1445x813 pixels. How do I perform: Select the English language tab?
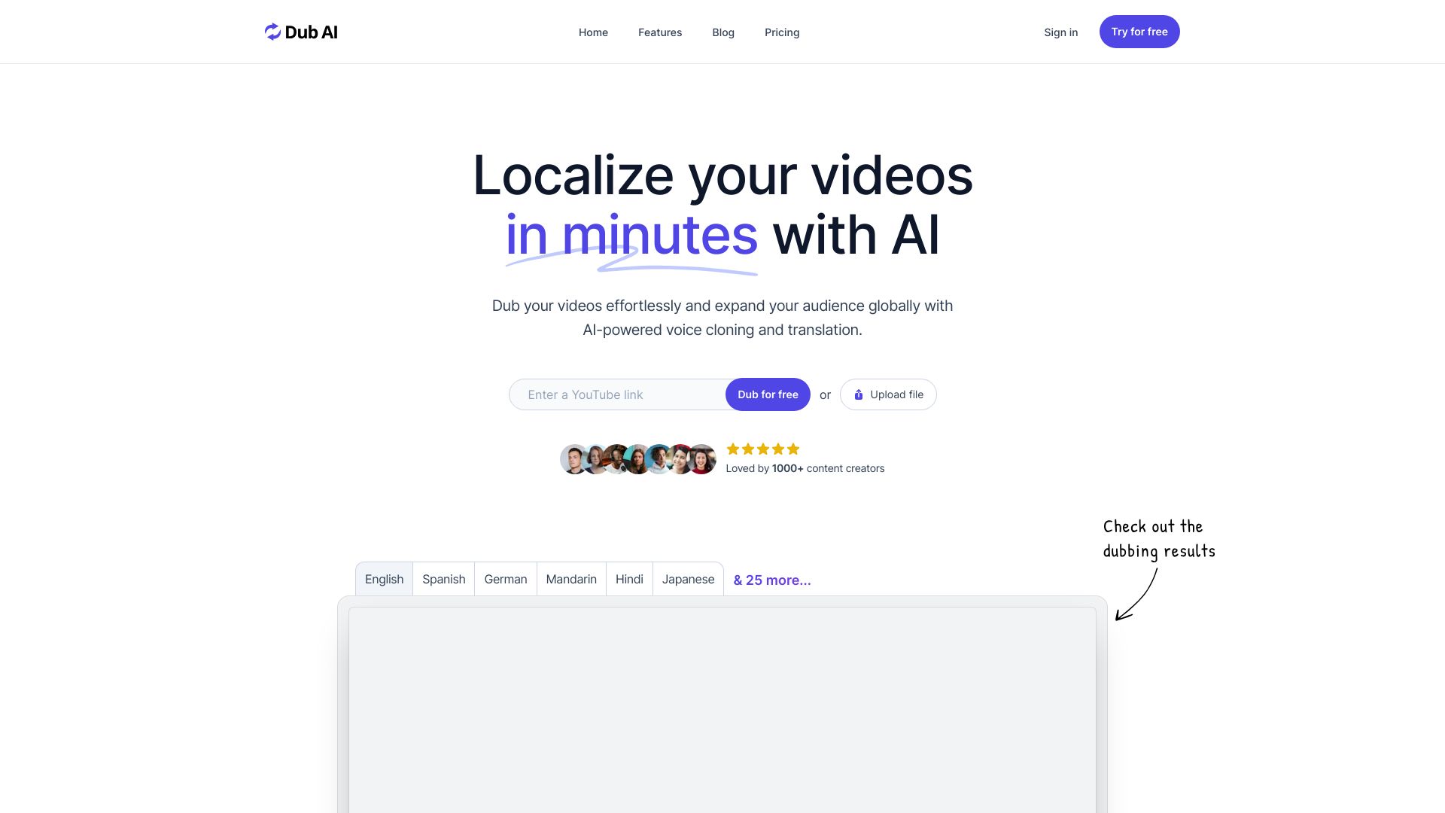click(x=383, y=579)
